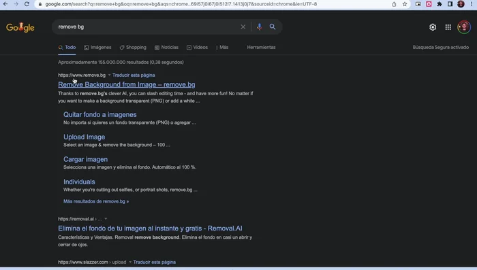
Task: Click the share page icon in address bar
Action: 394,4
